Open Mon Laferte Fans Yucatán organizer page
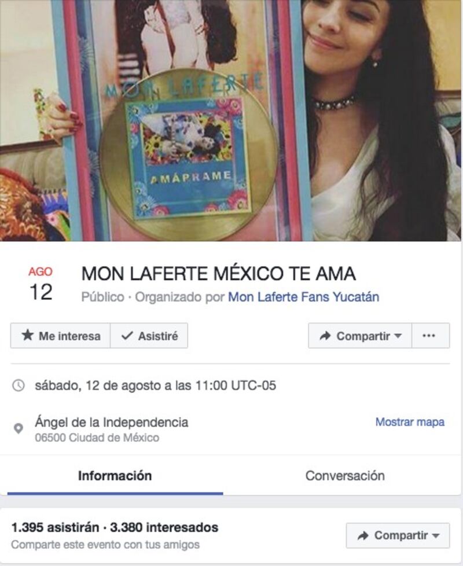 303,297
